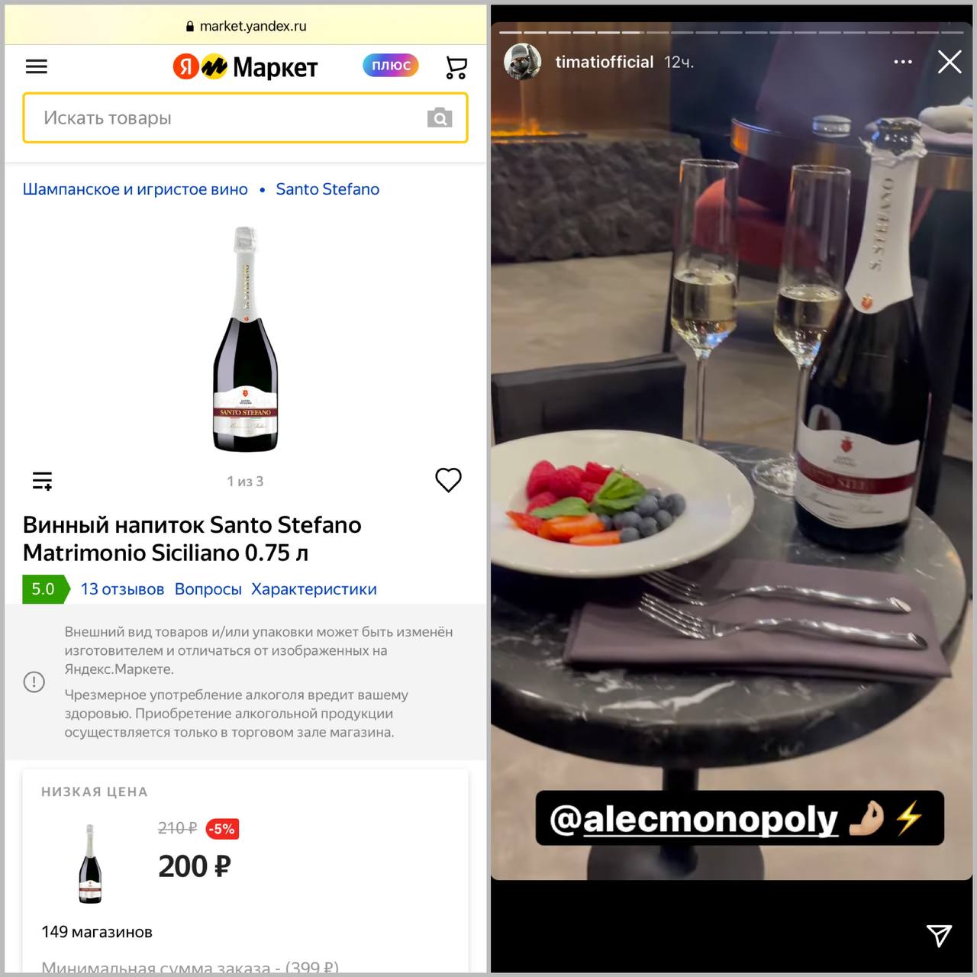
Task: Click the add-to-comparison list icon
Action: (x=42, y=481)
